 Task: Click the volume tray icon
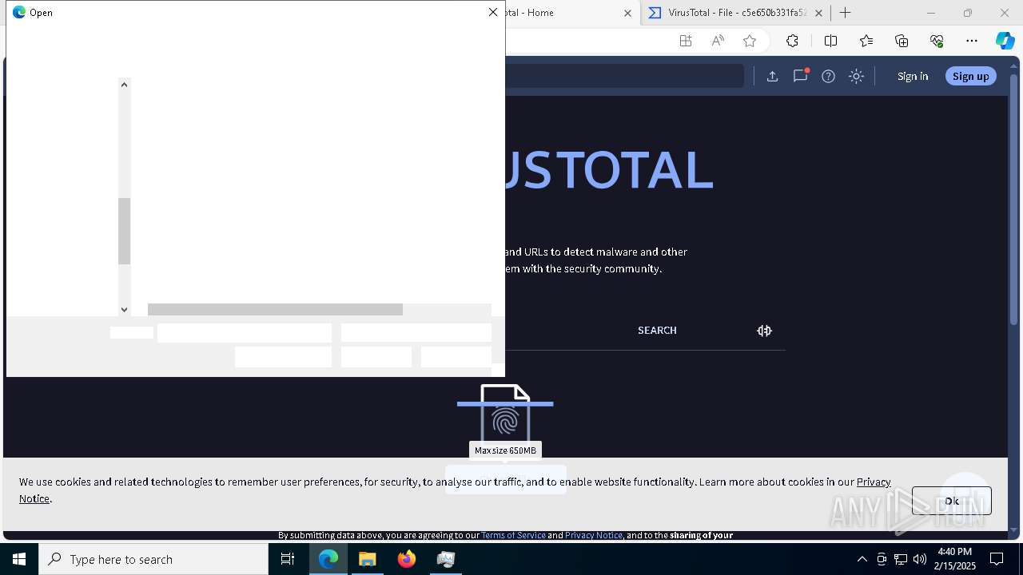(x=920, y=559)
